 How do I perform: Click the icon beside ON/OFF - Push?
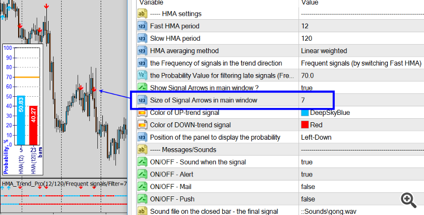[142, 199]
